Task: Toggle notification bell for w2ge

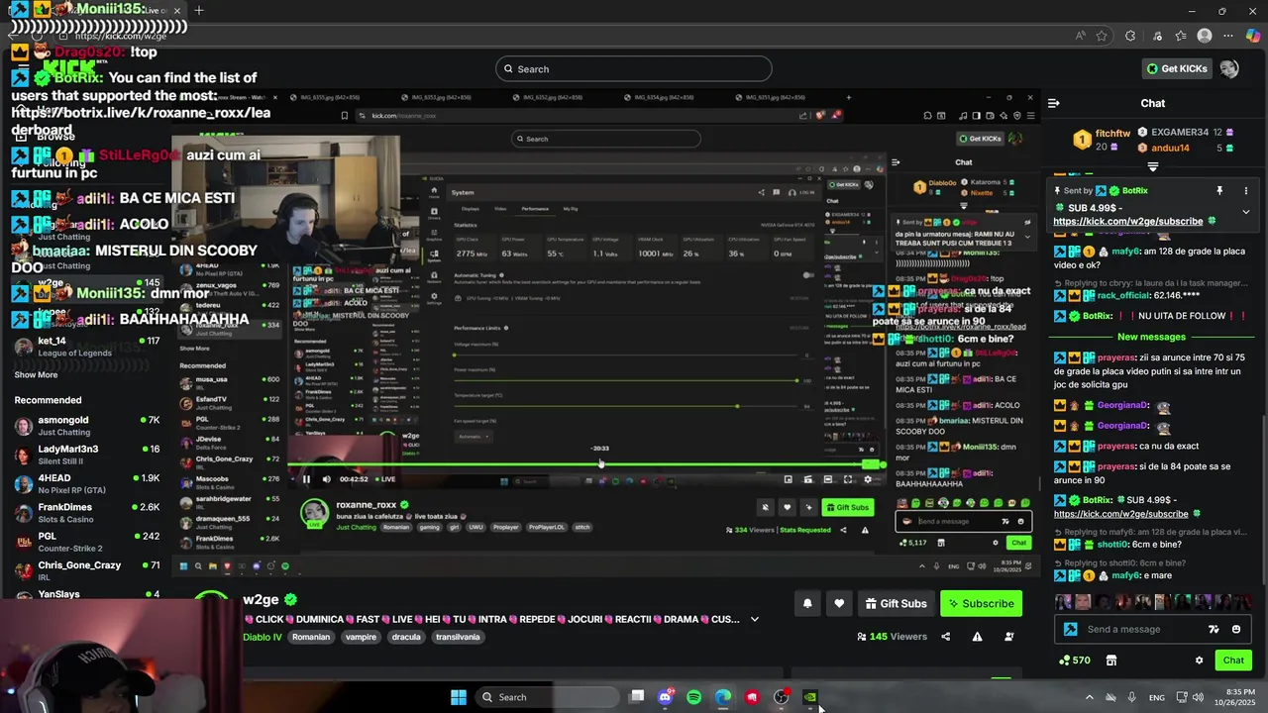Action: [807, 603]
